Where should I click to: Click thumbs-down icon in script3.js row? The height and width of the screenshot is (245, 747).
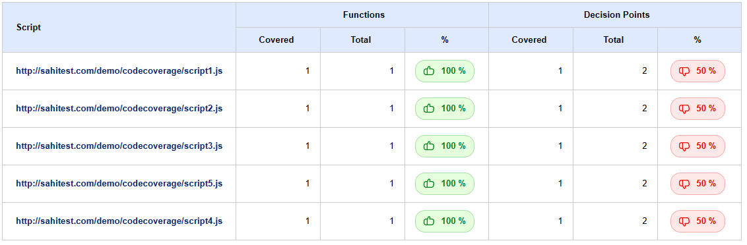click(x=684, y=146)
